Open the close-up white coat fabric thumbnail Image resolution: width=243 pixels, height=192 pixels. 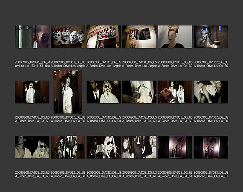(139, 92)
